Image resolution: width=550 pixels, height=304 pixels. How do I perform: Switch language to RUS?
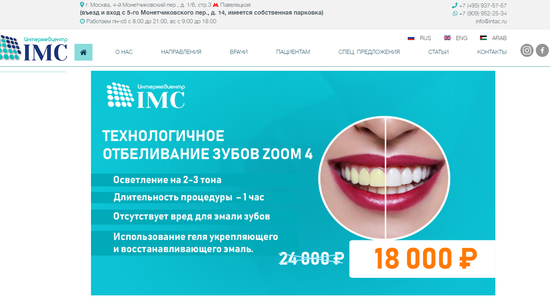[x=425, y=38]
